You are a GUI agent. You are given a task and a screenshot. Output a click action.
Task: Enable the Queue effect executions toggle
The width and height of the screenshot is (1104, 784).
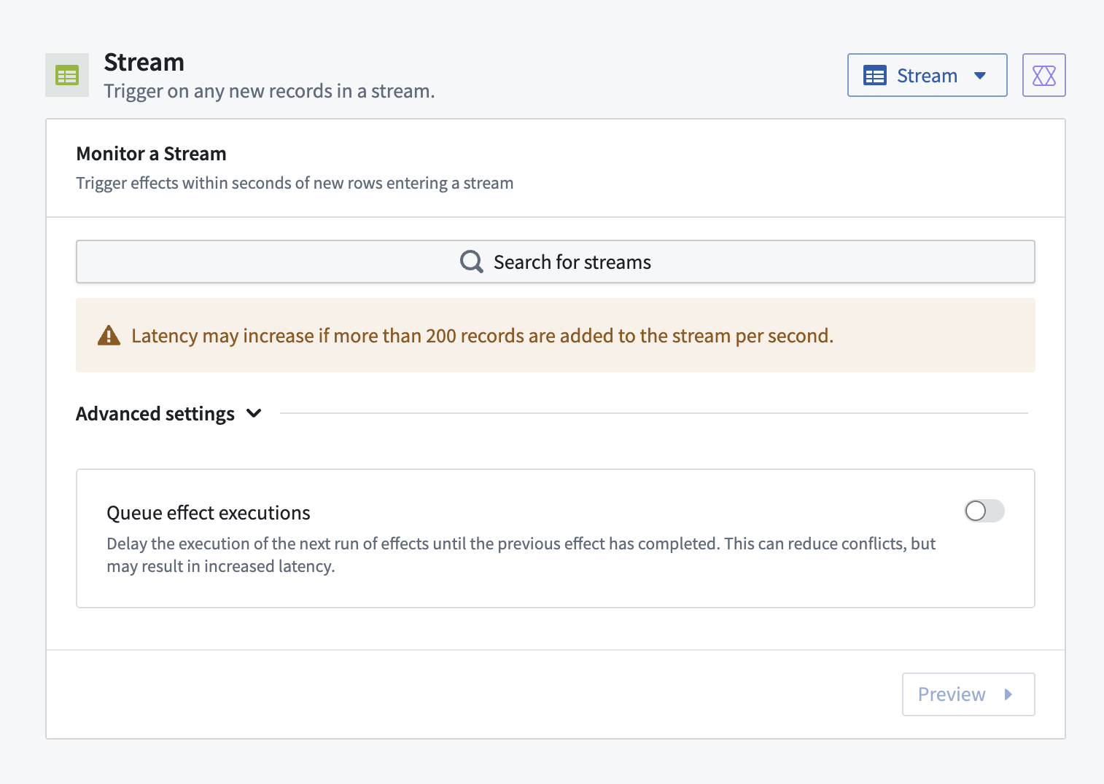pyautogui.click(x=984, y=511)
